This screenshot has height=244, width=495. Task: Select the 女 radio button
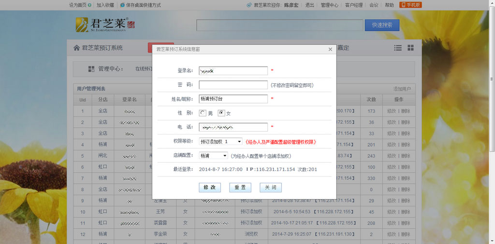click(222, 113)
